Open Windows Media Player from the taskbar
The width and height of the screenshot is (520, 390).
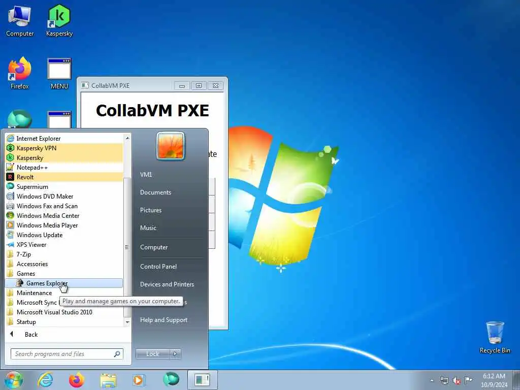point(139,380)
